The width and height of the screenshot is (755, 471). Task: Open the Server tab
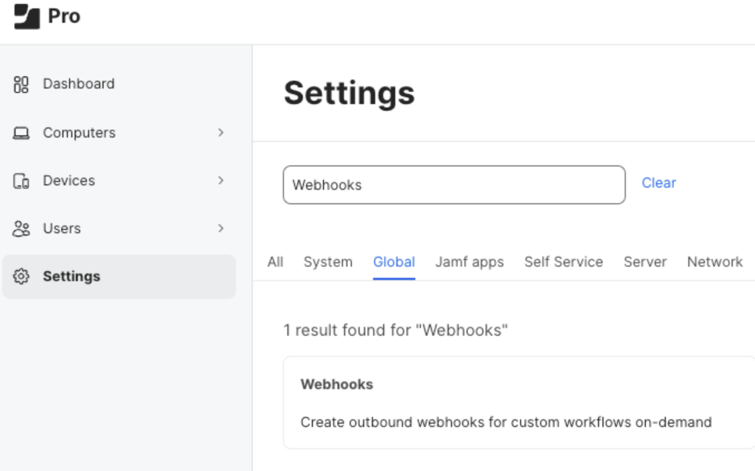tap(645, 262)
